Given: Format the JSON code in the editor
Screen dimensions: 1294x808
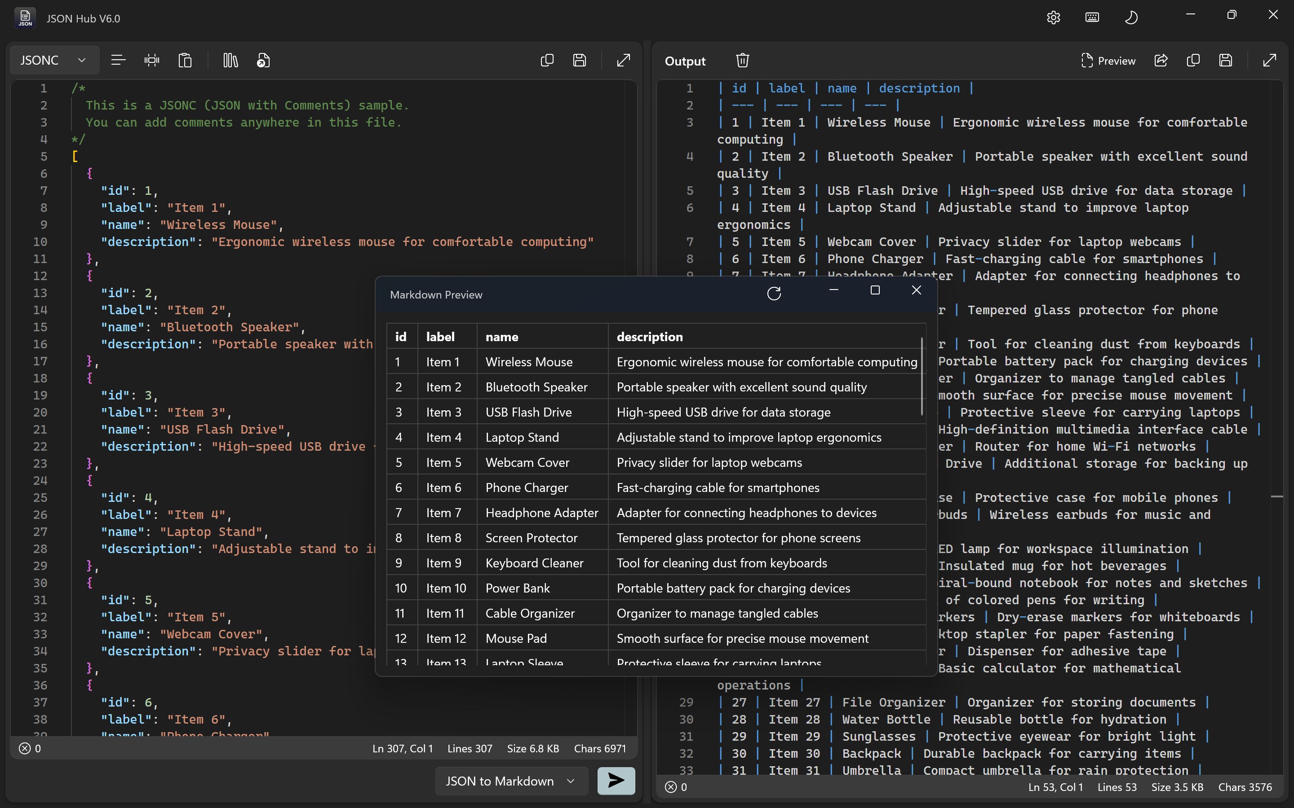Looking at the screenshot, I should [x=118, y=60].
